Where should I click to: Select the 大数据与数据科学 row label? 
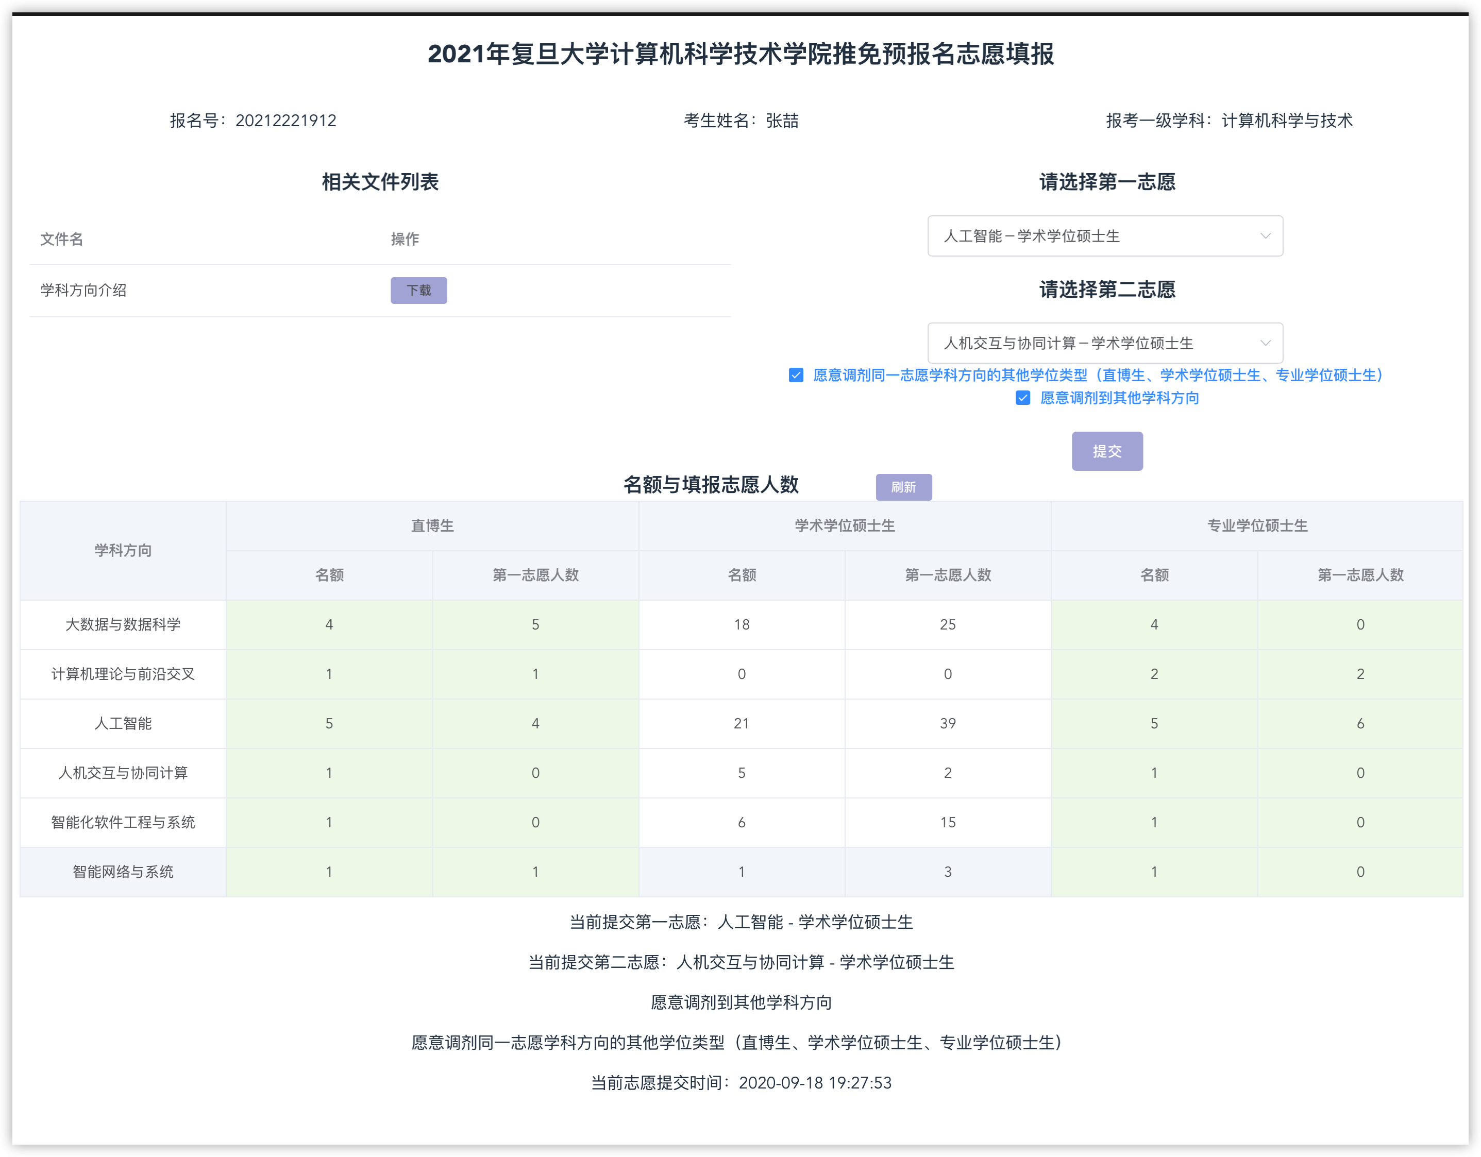[123, 624]
